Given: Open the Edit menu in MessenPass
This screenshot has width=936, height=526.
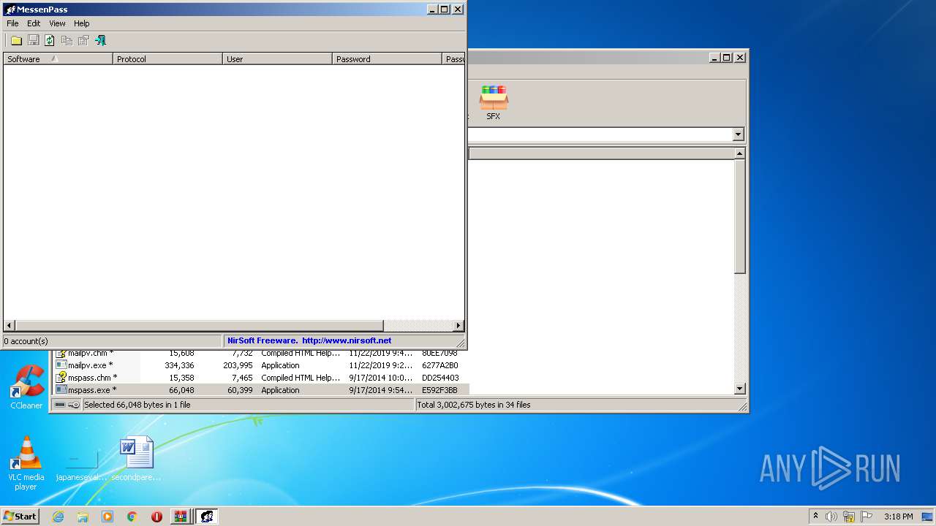Looking at the screenshot, I should click(x=34, y=23).
